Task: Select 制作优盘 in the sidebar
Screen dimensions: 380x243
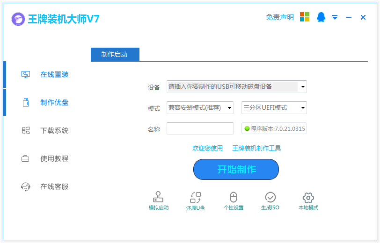Action: 54,102
